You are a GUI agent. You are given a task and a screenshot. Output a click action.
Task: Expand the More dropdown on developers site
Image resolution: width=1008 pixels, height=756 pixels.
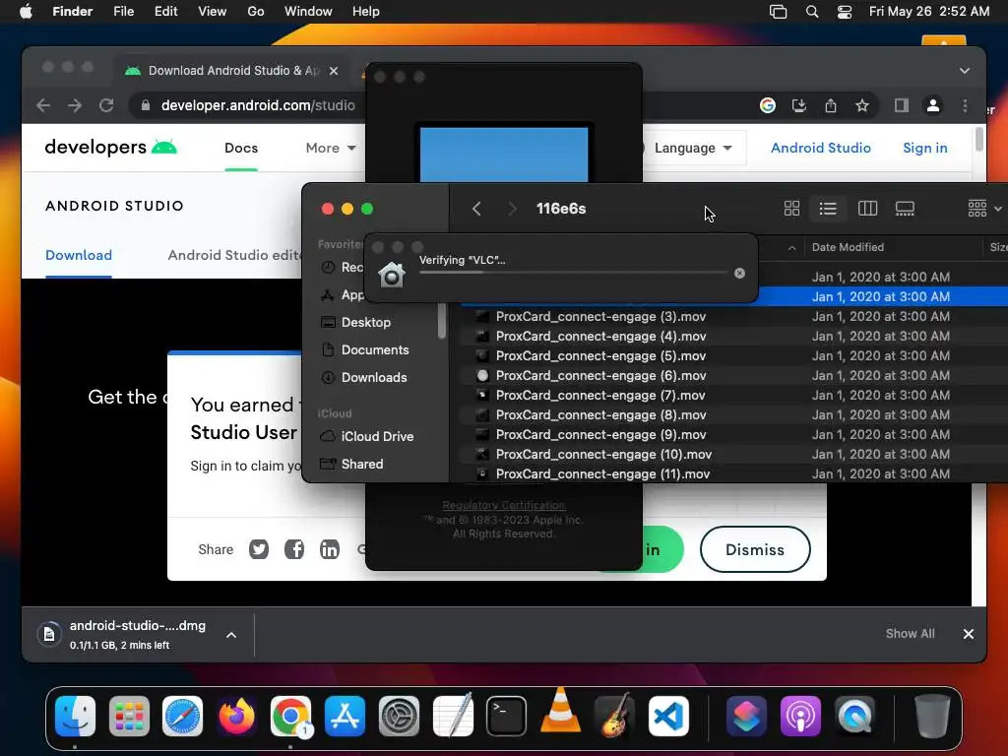[331, 148]
